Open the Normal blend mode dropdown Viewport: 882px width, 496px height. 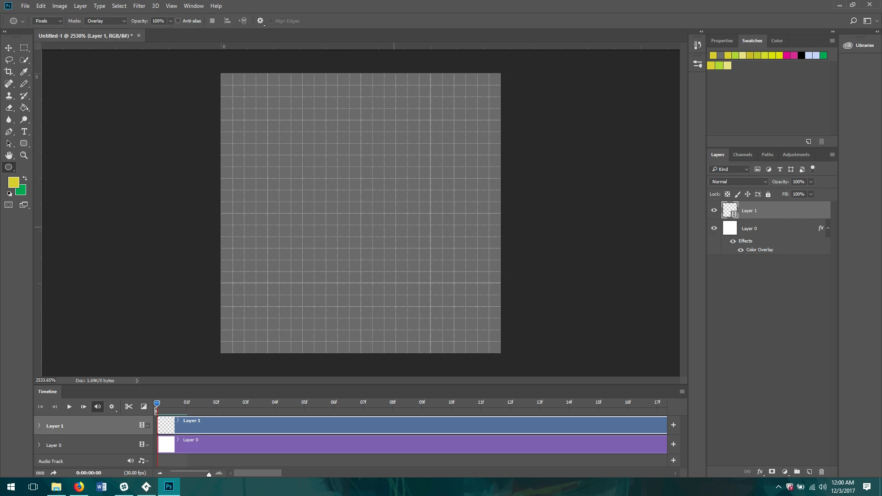739,181
